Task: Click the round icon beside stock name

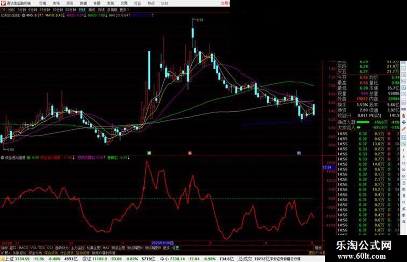Action: click(x=24, y=15)
